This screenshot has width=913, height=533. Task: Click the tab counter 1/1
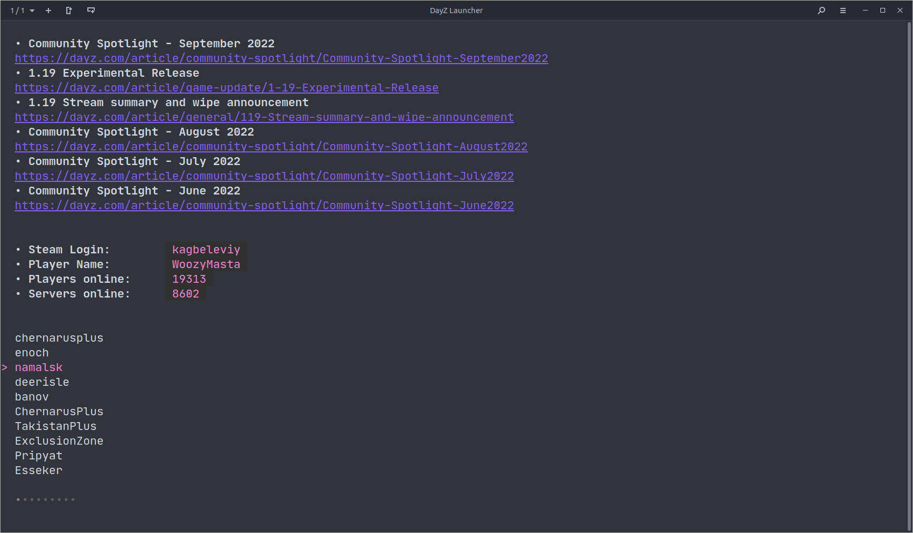(17, 11)
